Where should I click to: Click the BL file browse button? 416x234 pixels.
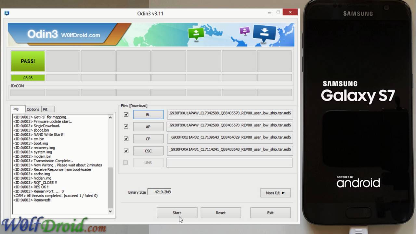click(148, 115)
